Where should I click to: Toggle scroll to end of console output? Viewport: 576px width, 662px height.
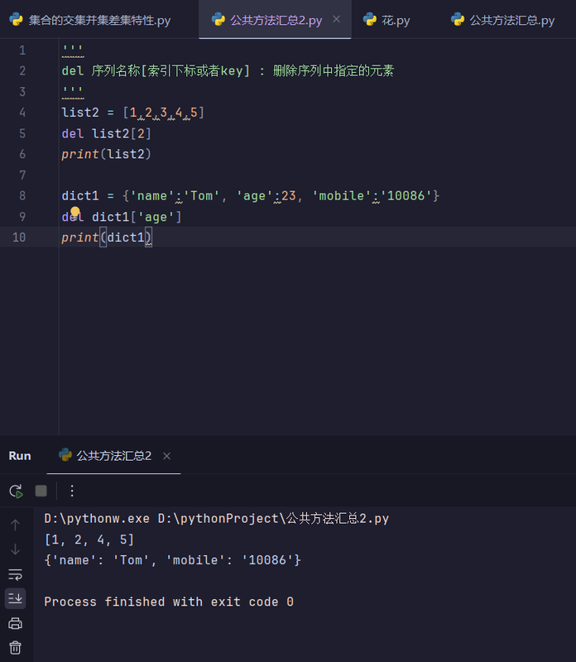pos(15,598)
